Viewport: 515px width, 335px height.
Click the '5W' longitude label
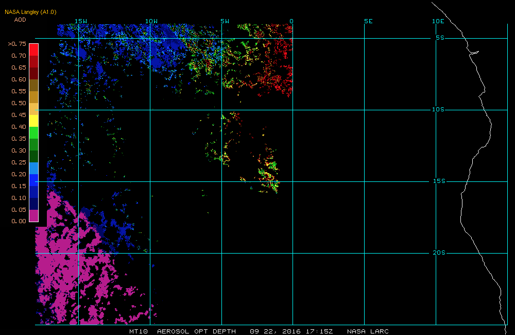pos(225,21)
